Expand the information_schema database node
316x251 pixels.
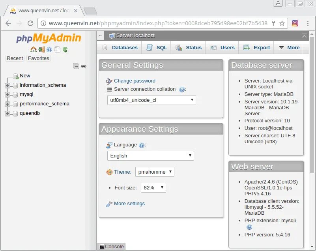[7, 86]
